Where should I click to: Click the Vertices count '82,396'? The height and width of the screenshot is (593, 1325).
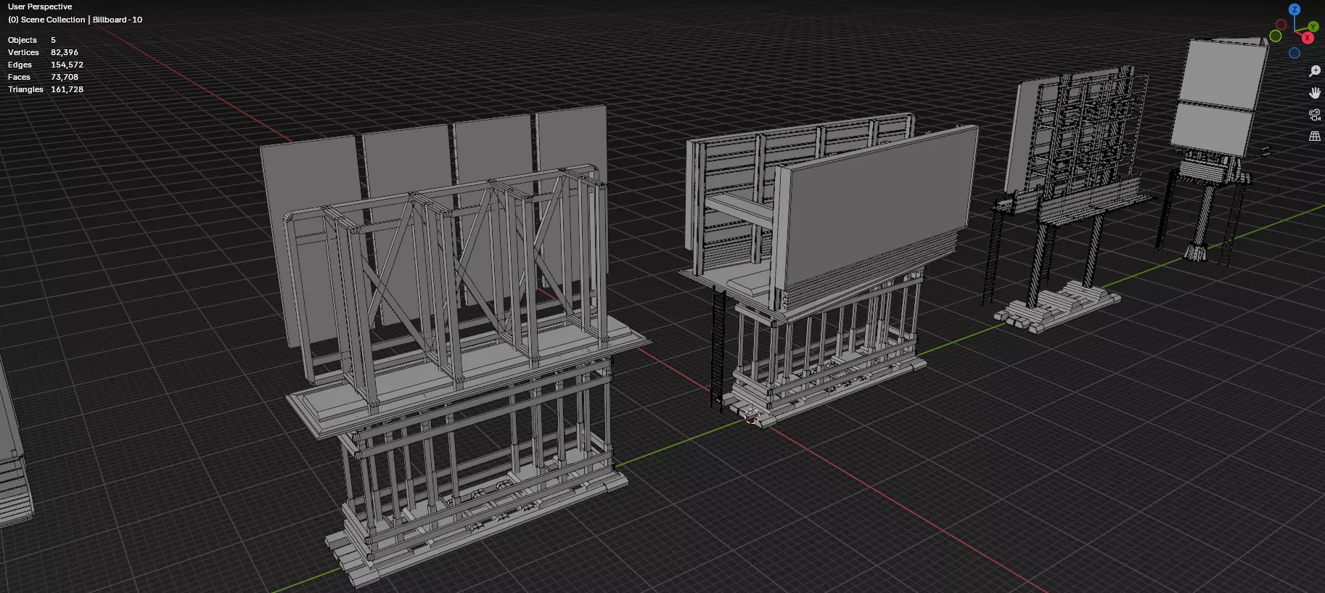[x=65, y=52]
